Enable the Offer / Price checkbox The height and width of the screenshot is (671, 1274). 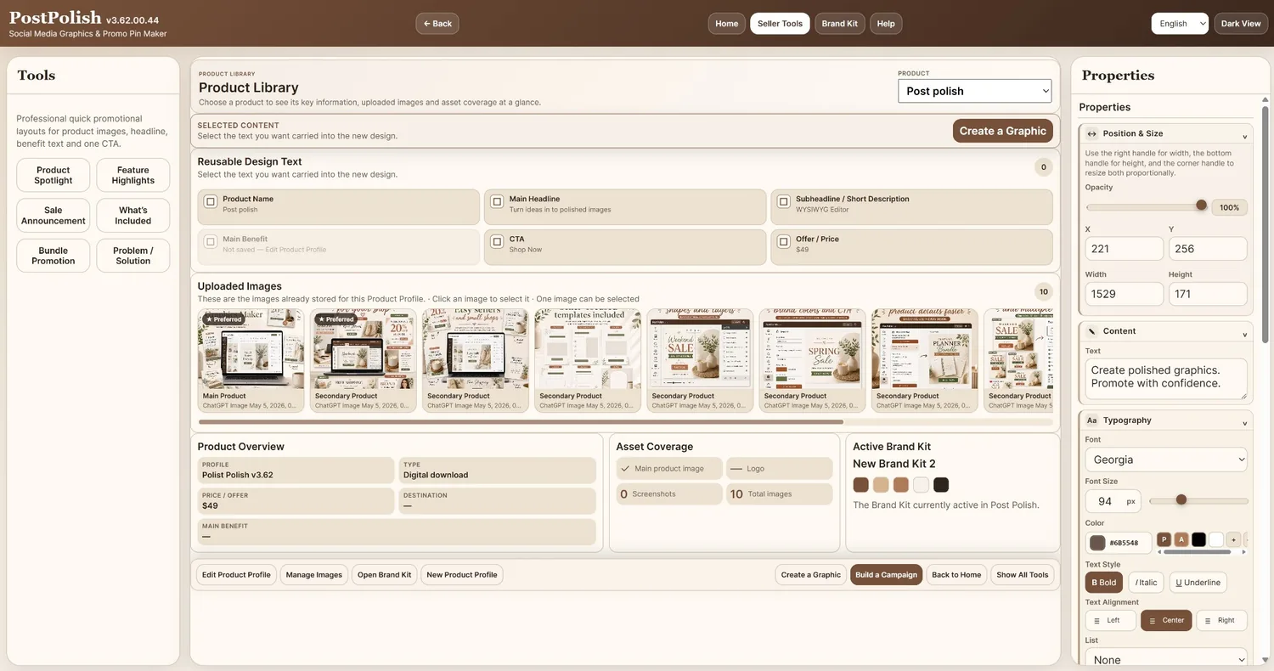point(783,242)
